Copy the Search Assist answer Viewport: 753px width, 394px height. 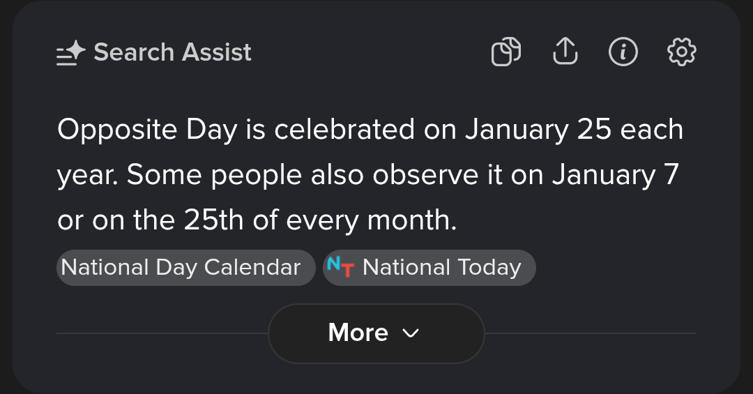pos(506,52)
